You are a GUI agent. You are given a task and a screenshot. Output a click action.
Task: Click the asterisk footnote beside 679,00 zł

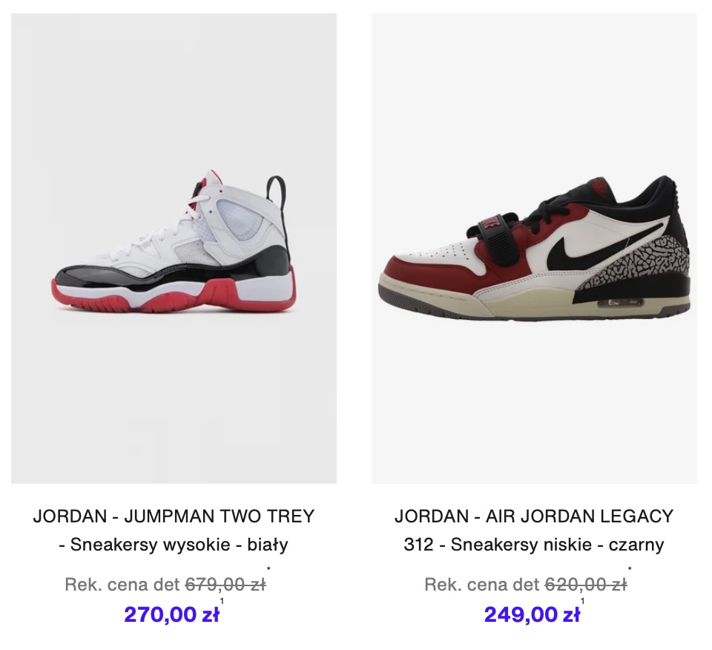pos(268,568)
